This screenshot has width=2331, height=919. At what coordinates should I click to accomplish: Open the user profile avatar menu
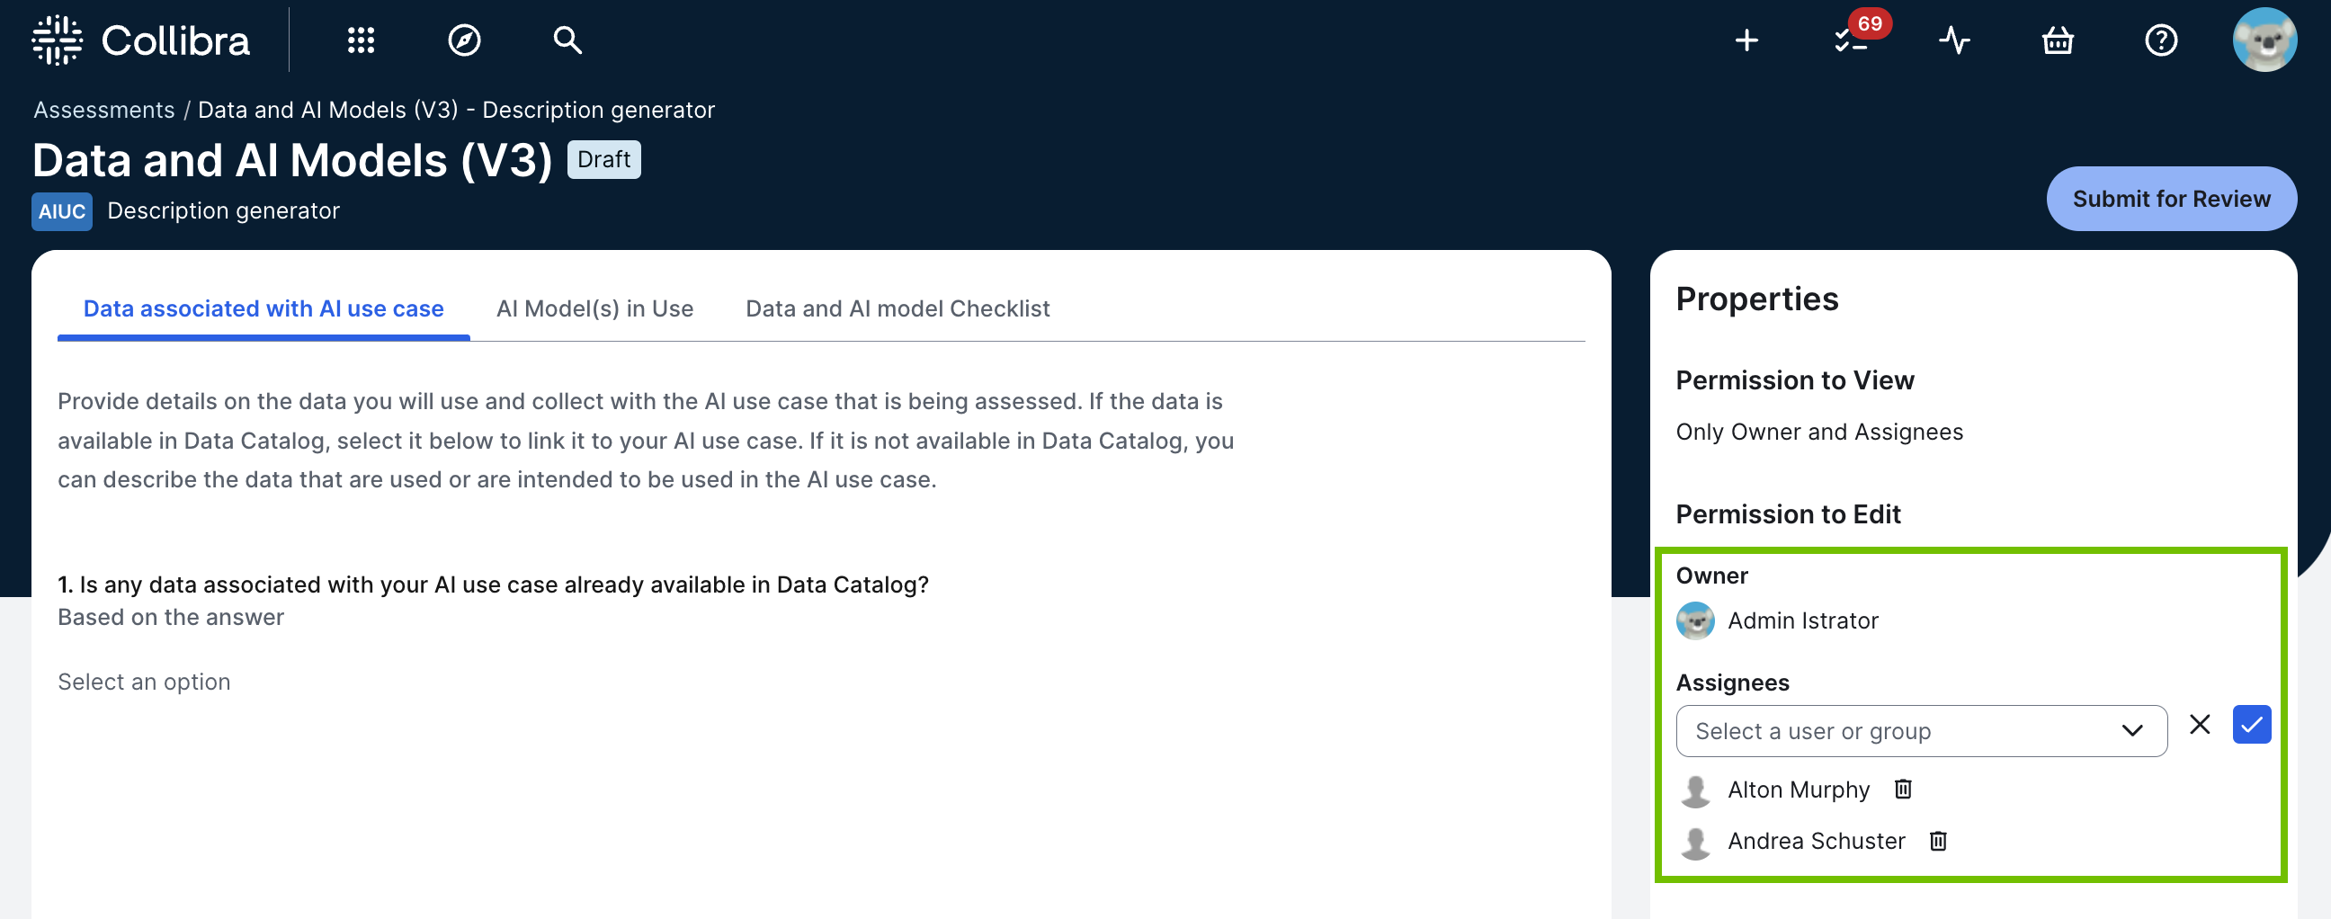(2264, 40)
